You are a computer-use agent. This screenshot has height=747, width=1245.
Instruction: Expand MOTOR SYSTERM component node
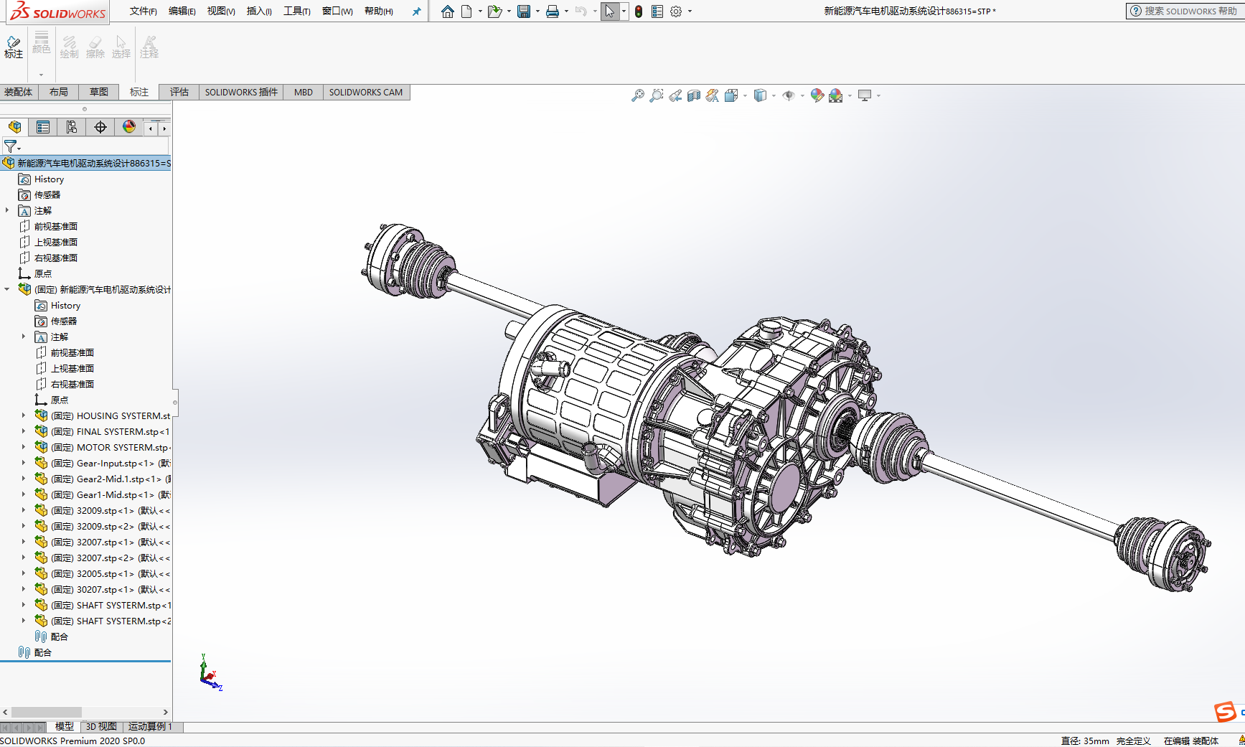coord(24,447)
